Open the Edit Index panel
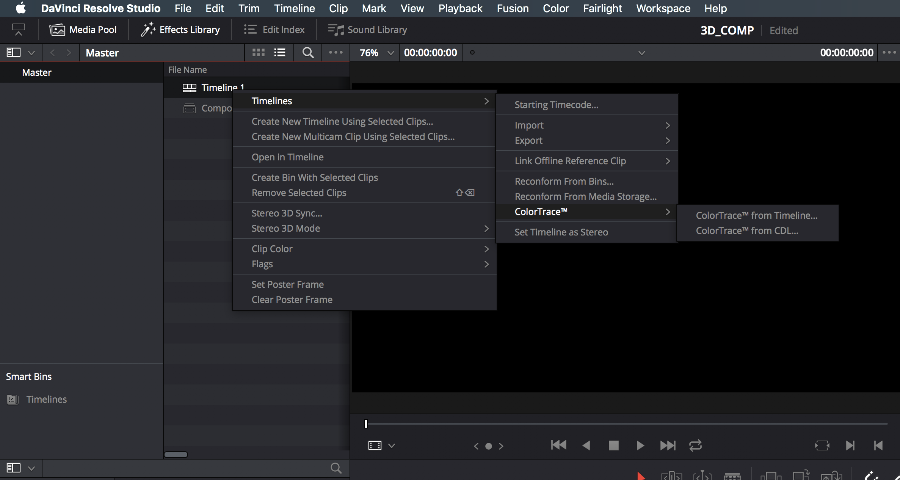 pos(275,29)
